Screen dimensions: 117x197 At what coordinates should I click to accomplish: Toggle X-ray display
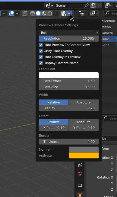(25, 13)
